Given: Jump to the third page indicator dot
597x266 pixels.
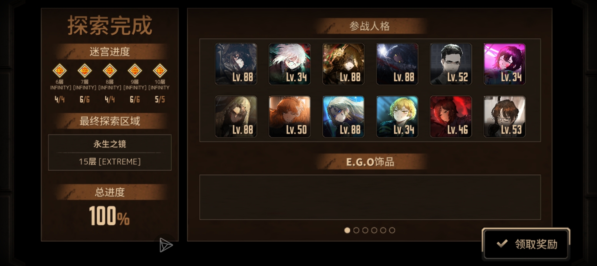Looking at the screenshot, I should click(x=365, y=230).
